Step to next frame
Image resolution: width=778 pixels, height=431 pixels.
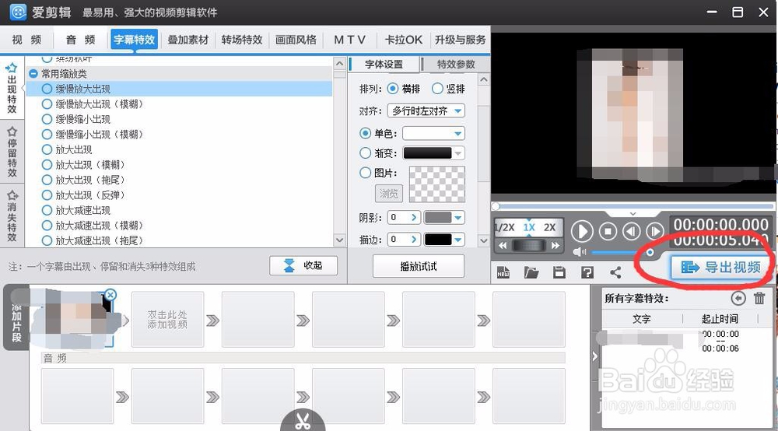(x=654, y=231)
